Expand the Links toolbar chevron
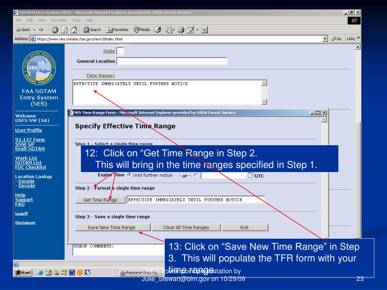Viewport: 387px width, 290px height. point(358,38)
